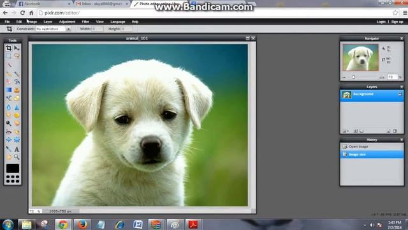Select the Marquee selection tool
Viewport: 408px width, 230px height.
pyautogui.click(x=8, y=56)
